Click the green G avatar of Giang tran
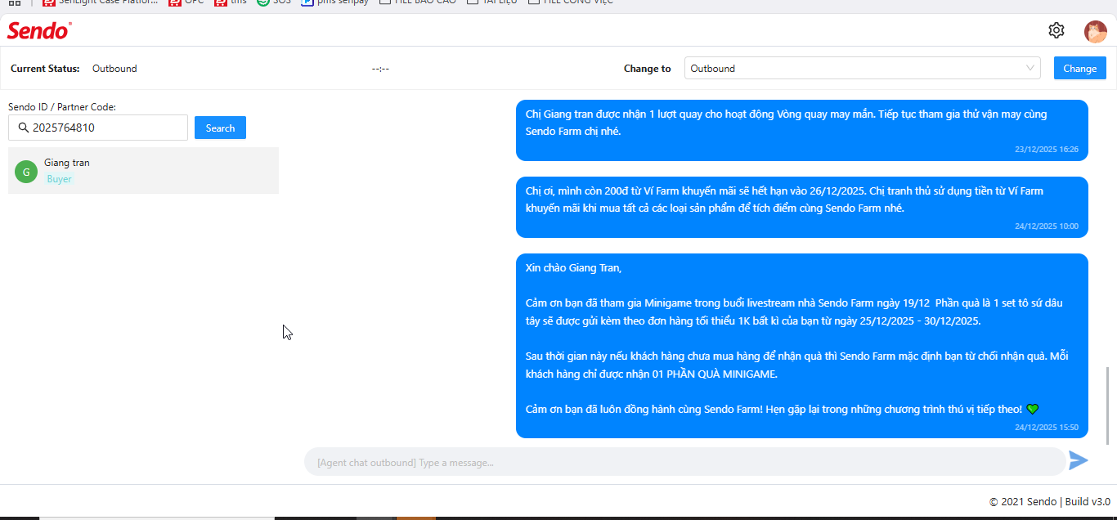Image resolution: width=1117 pixels, height=520 pixels. pos(26,172)
